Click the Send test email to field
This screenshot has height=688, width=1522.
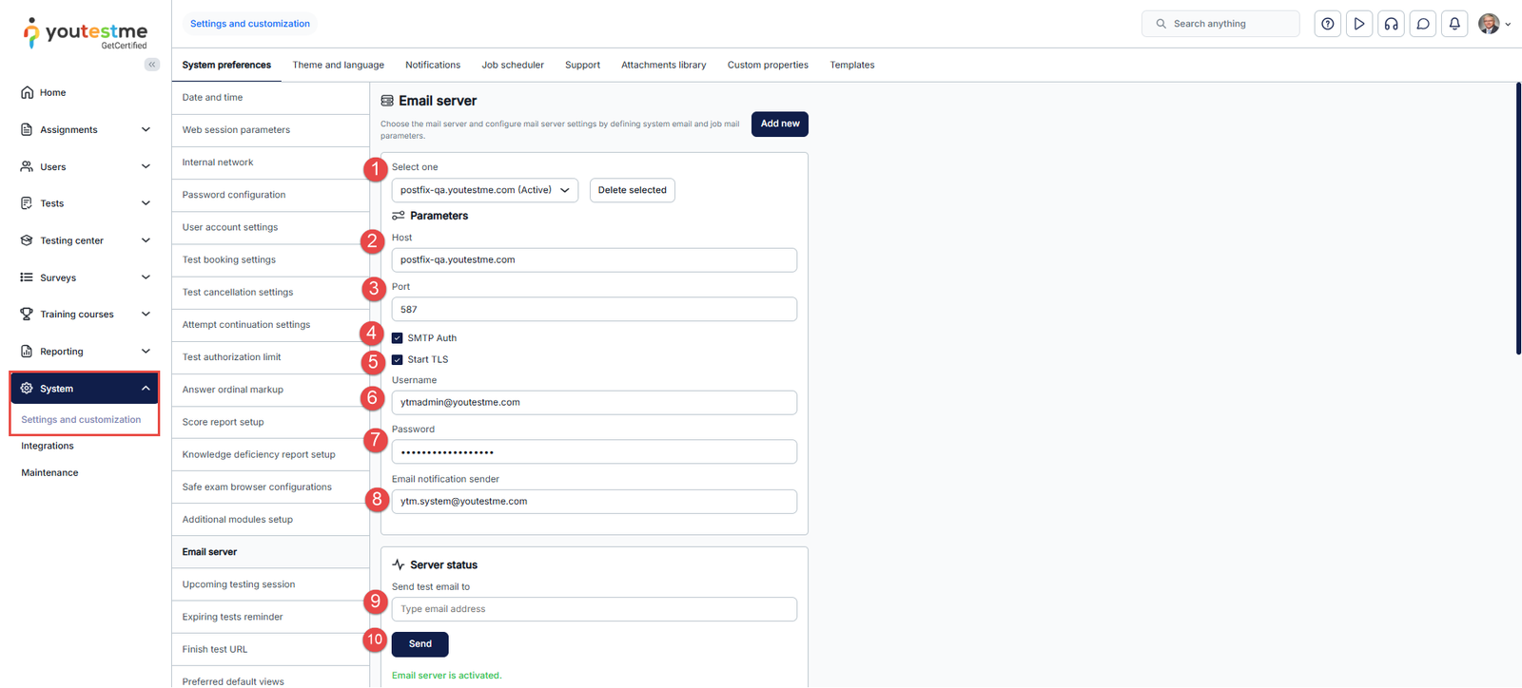[x=595, y=609]
